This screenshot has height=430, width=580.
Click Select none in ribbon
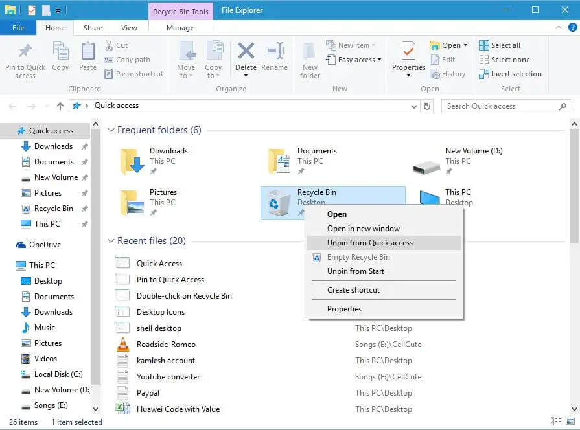click(x=504, y=60)
